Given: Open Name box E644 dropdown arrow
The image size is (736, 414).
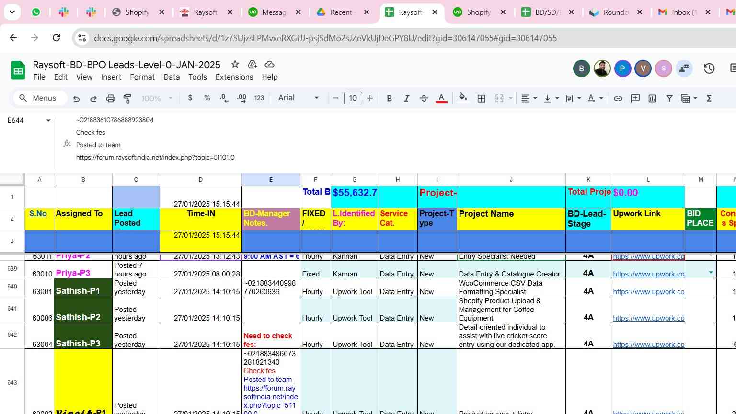Looking at the screenshot, I should [x=48, y=120].
